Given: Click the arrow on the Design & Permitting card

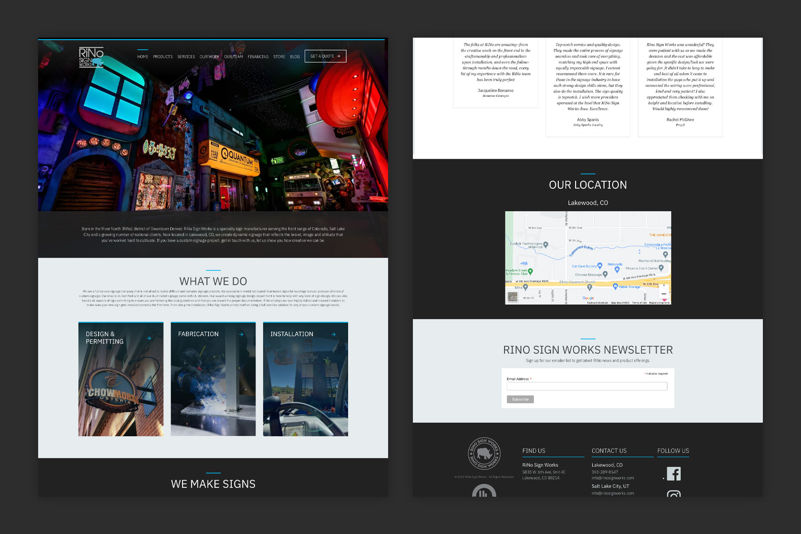Looking at the screenshot, I should tap(149, 338).
